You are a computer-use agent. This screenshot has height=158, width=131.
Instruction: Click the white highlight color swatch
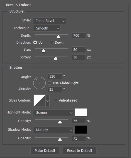[x=81, y=112]
